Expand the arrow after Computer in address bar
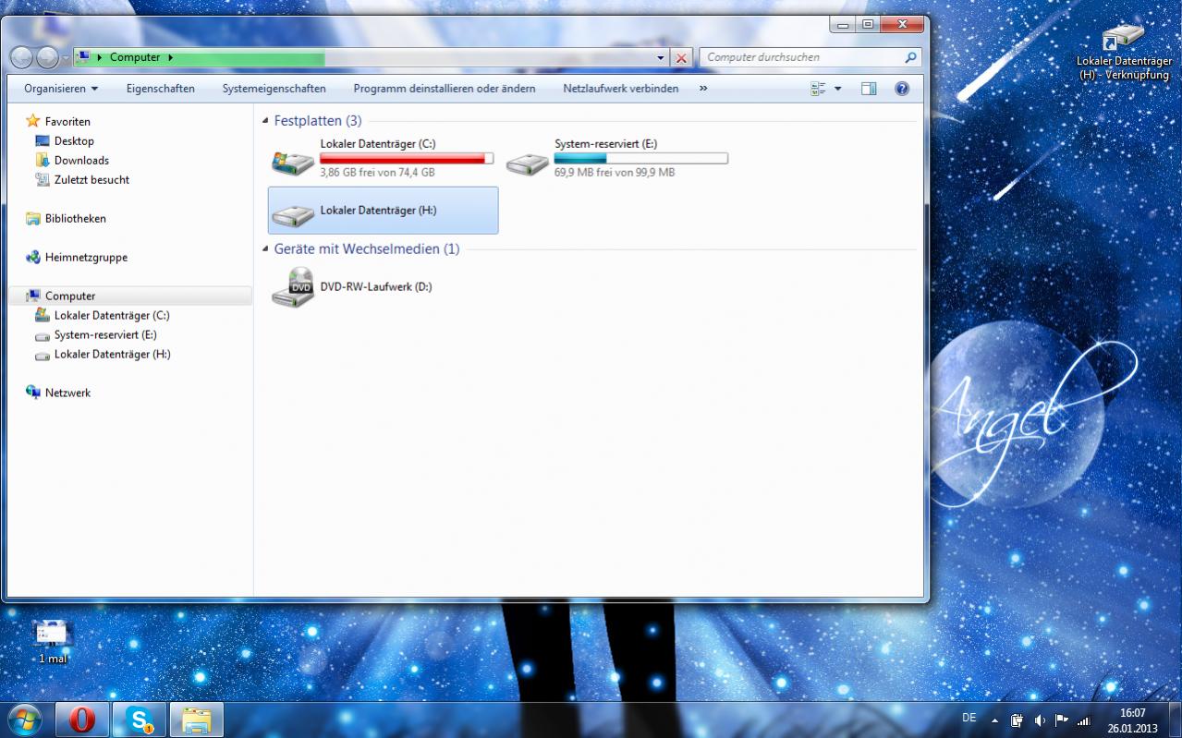This screenshot has width=1182, height=738. (x=171, y=57)
